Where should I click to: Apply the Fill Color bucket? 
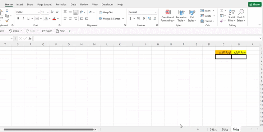point(46,19)
